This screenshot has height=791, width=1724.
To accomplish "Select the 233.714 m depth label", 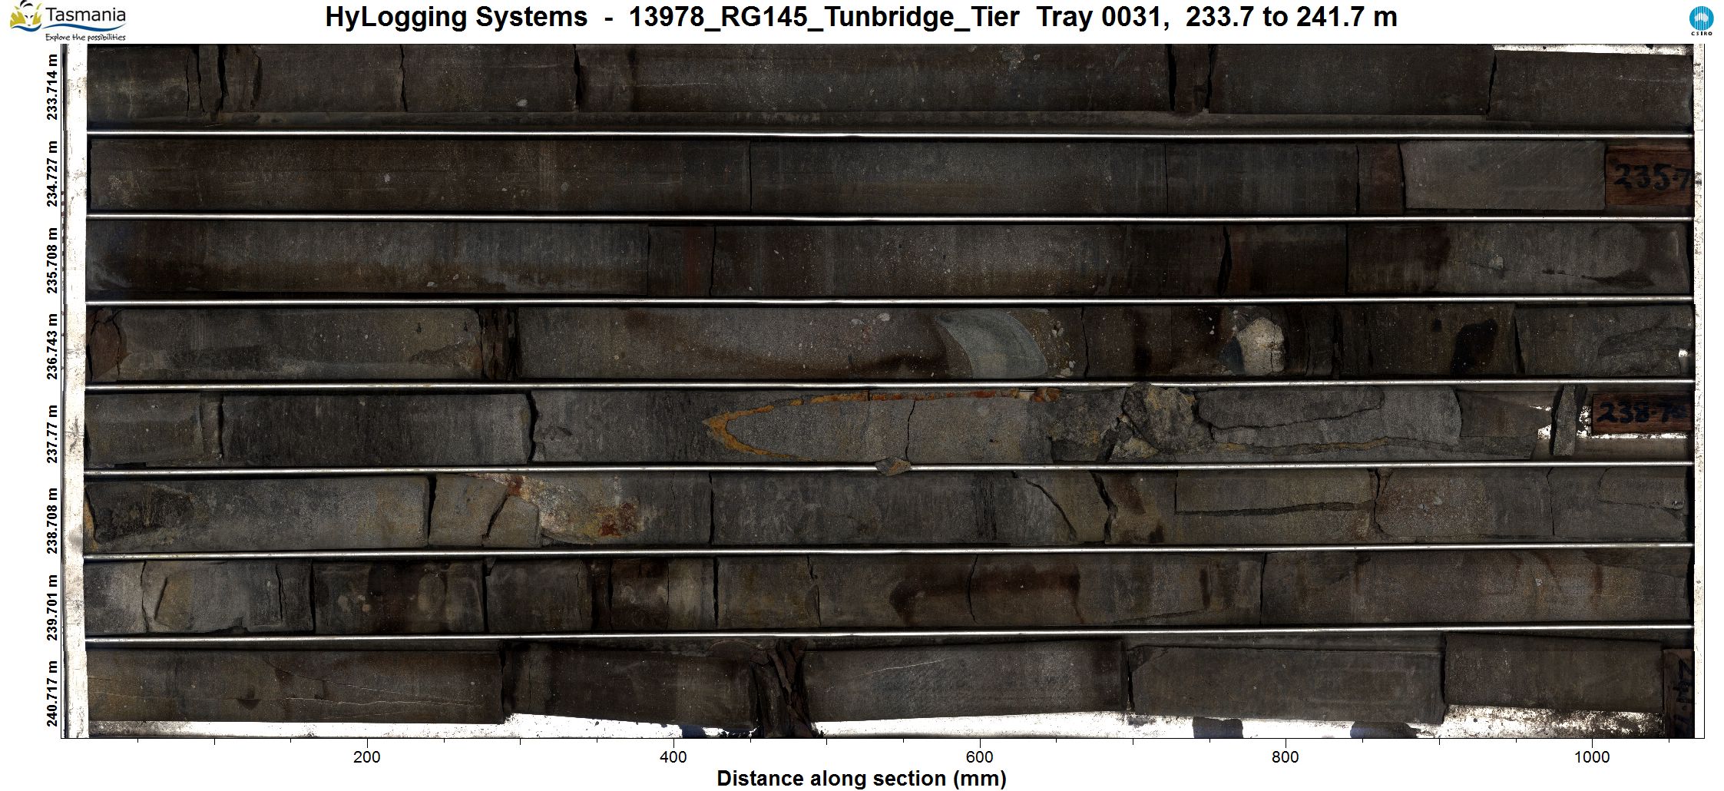I will [52, 87].
